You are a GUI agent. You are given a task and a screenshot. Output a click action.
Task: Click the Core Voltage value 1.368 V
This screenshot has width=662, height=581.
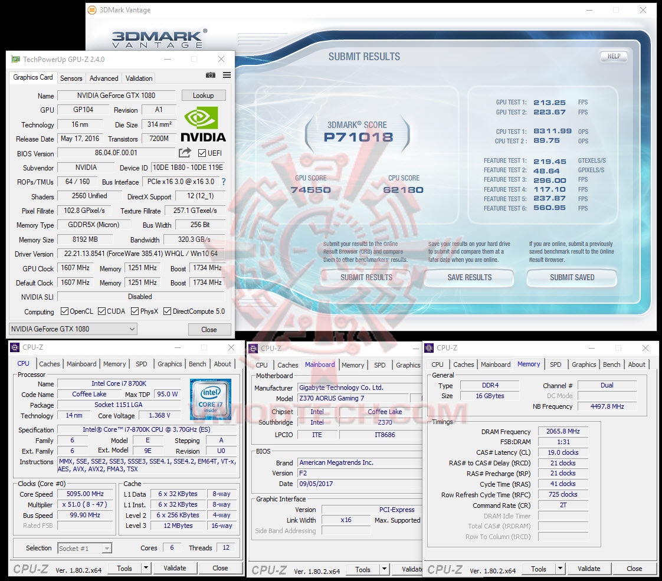(x=159, y=416)
